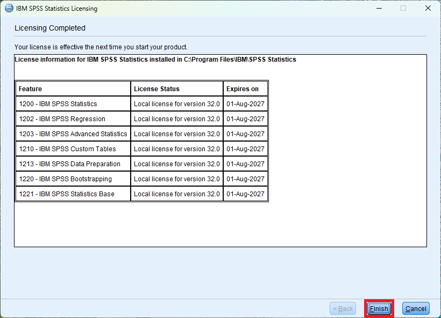This screenshot has height=318, width=441.
Task: Click expiry date of the Advanced Statistics row
Action: pos(246,134)
